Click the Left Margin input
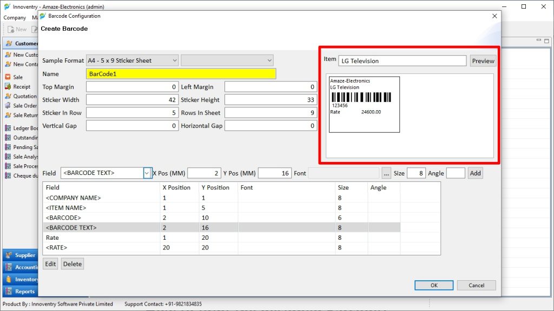Viewport: 554px width, 311px height. tap(271, 87)
